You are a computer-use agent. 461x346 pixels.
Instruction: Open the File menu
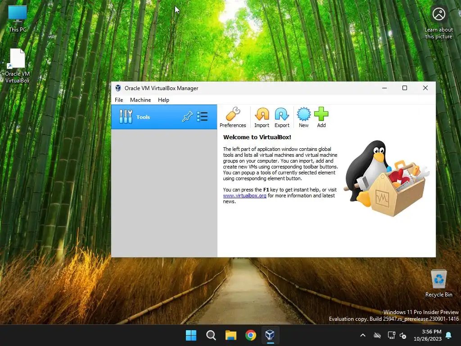click(x=119, y=100)
